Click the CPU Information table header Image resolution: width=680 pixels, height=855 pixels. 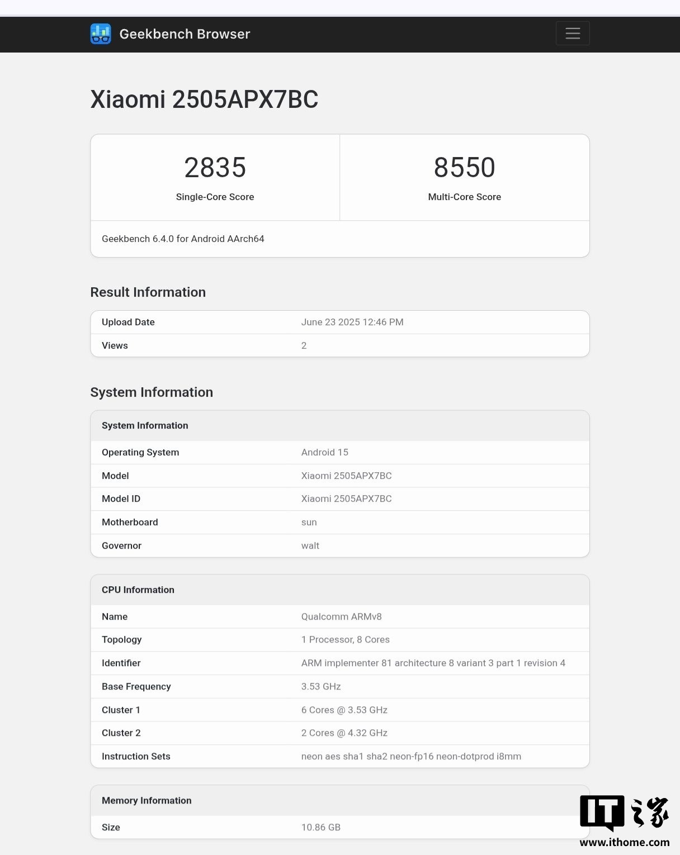pos(138,590)
